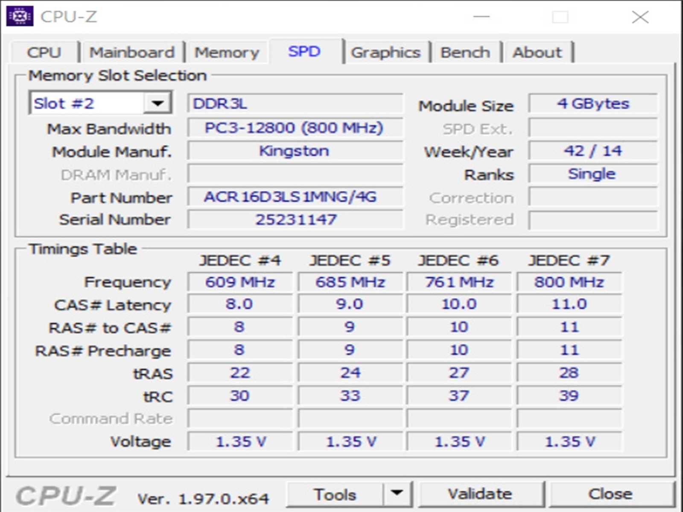Click the empty SPD Ext. field

tap(593, 128)
